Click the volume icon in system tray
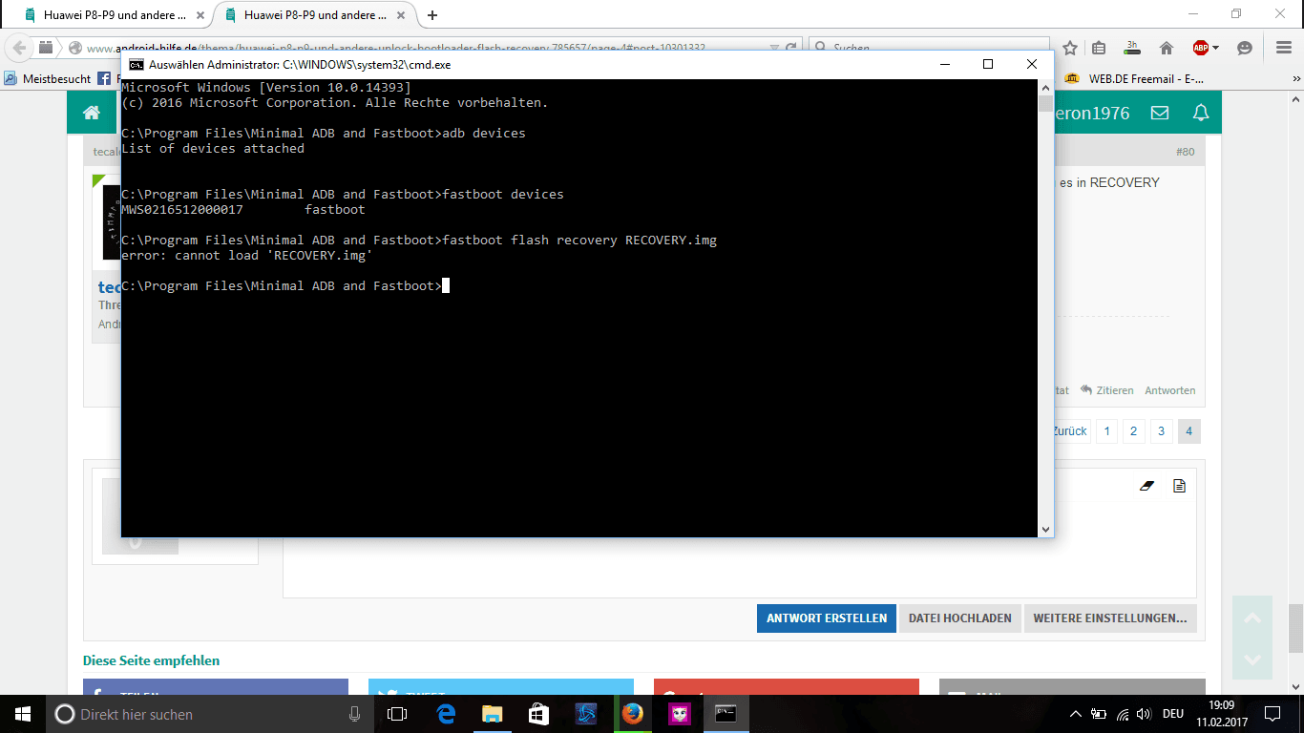Image resolution: width=1304 pixels, height=733 pixels. coord(1145,714)
